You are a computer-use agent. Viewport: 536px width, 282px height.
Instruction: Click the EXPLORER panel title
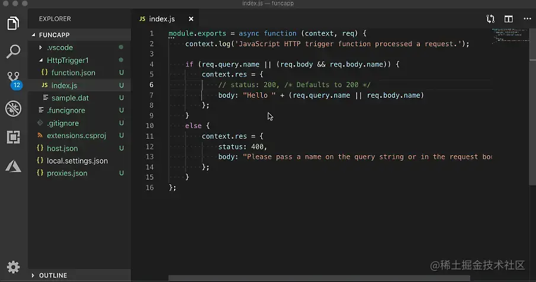54,19
